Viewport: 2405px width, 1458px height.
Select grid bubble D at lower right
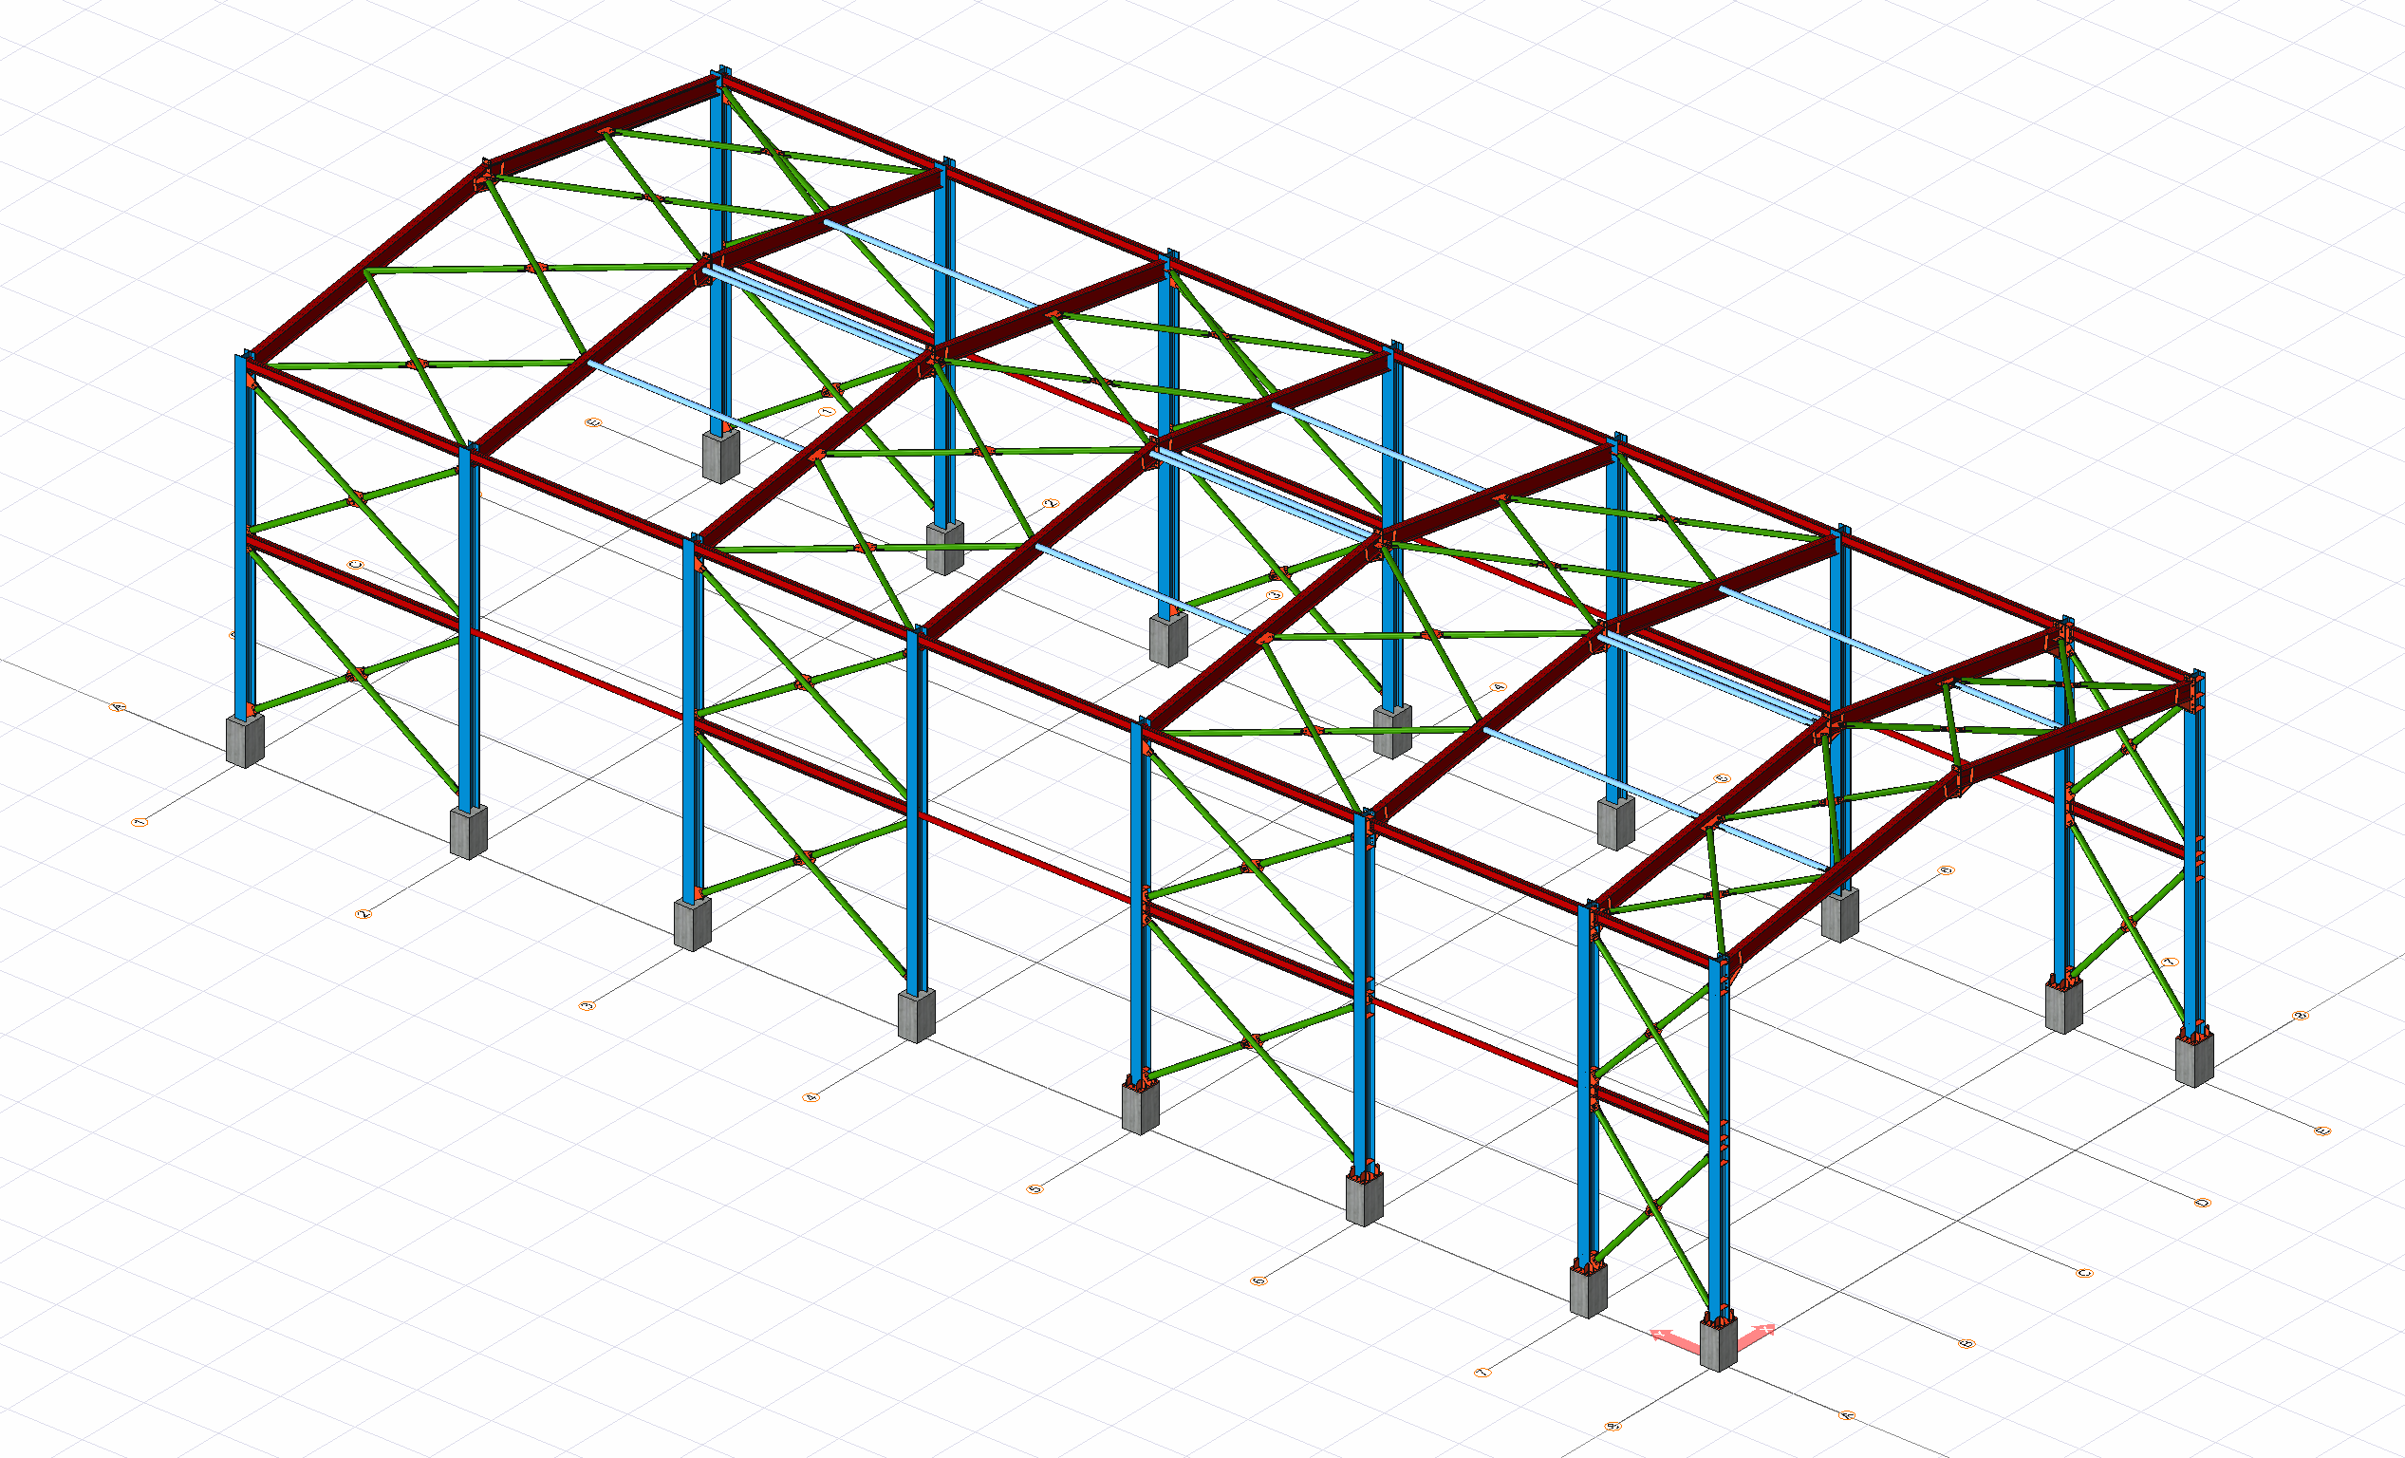pos(2202,1203)
